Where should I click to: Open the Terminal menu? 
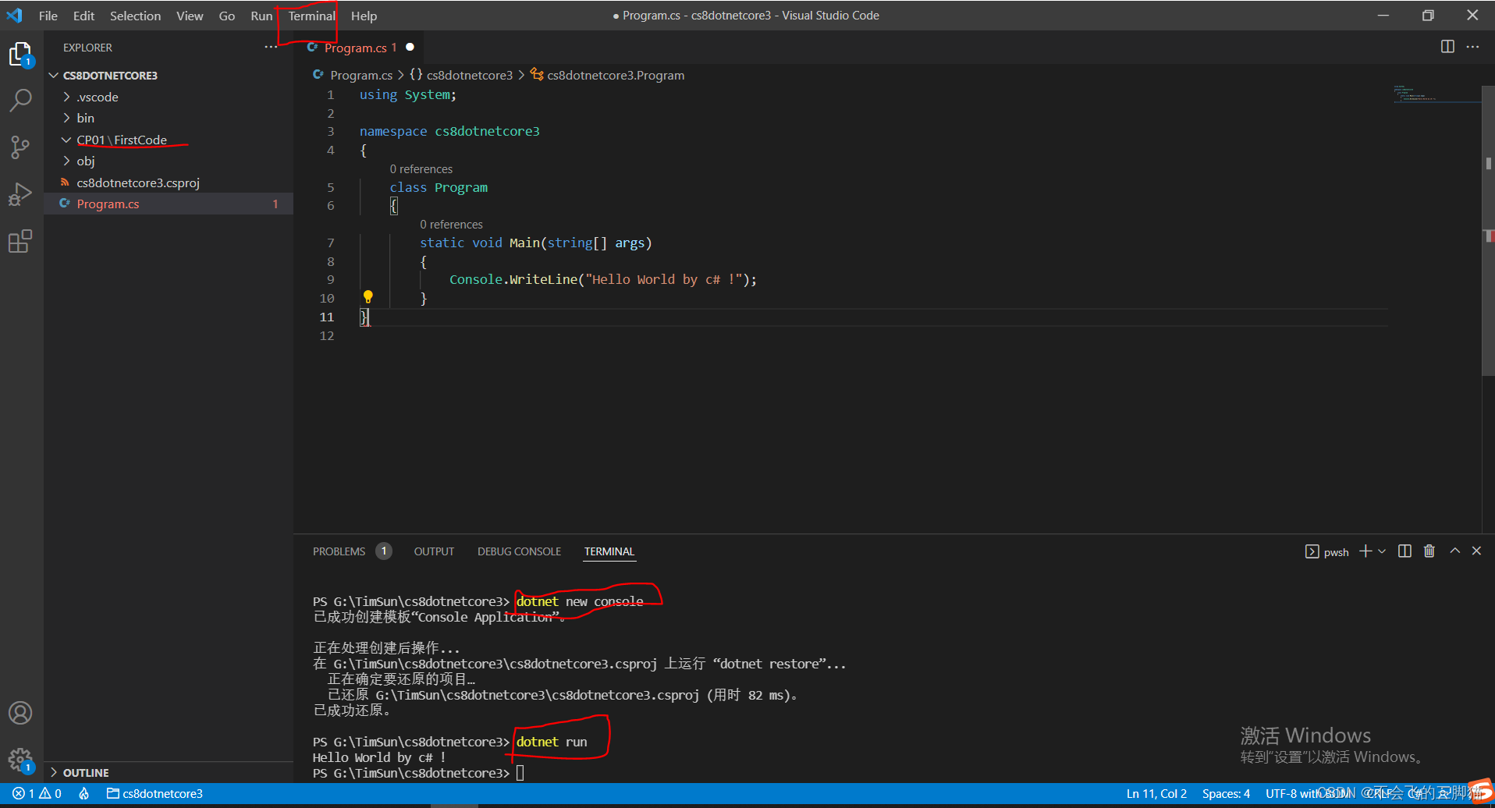pyautogui.click(x=311, y=16)
